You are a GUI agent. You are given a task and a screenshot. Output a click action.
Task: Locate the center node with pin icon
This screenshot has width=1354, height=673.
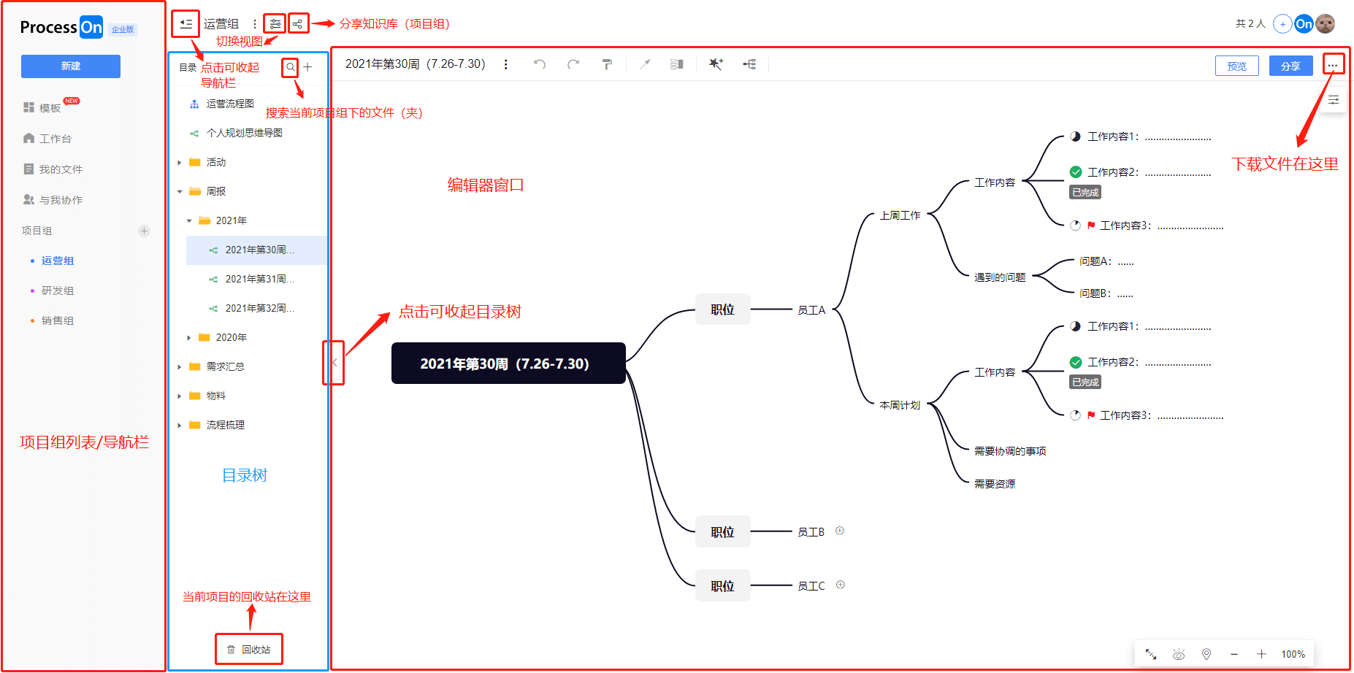(x=1206, y=654)
